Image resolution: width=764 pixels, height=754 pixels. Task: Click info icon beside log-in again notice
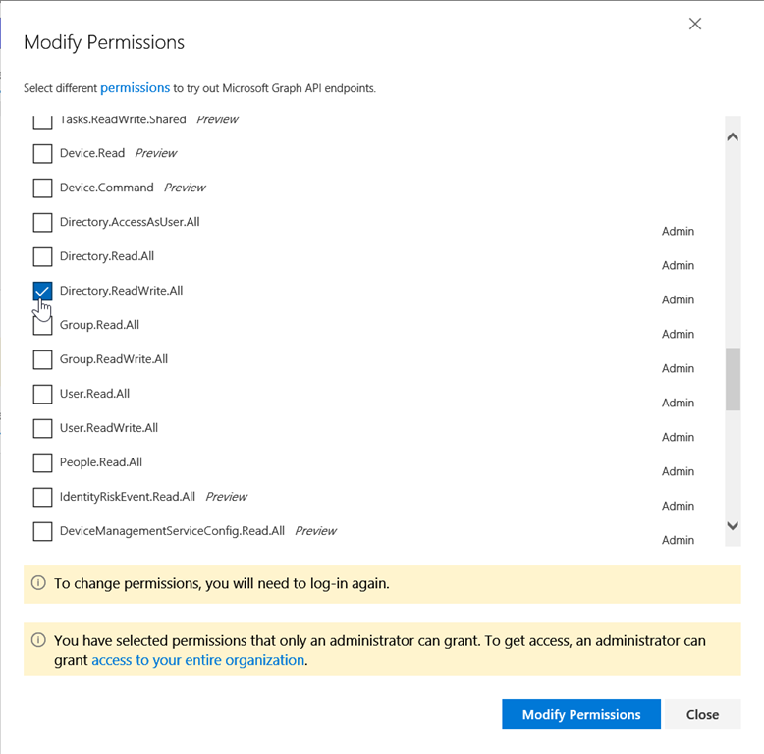coord(38,582)
